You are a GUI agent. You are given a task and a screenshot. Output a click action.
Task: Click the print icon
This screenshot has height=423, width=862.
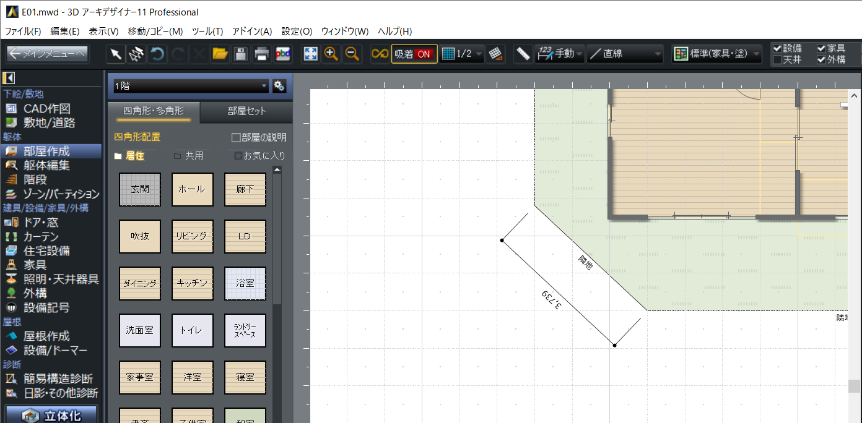(262, 54)
